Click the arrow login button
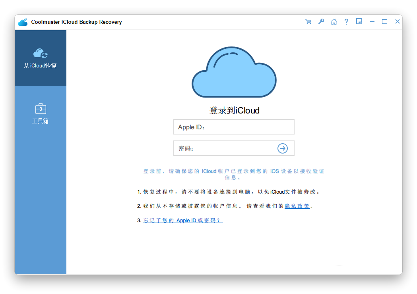The width and height of the screenshot is (417, 294). click(x=282, y=148)
